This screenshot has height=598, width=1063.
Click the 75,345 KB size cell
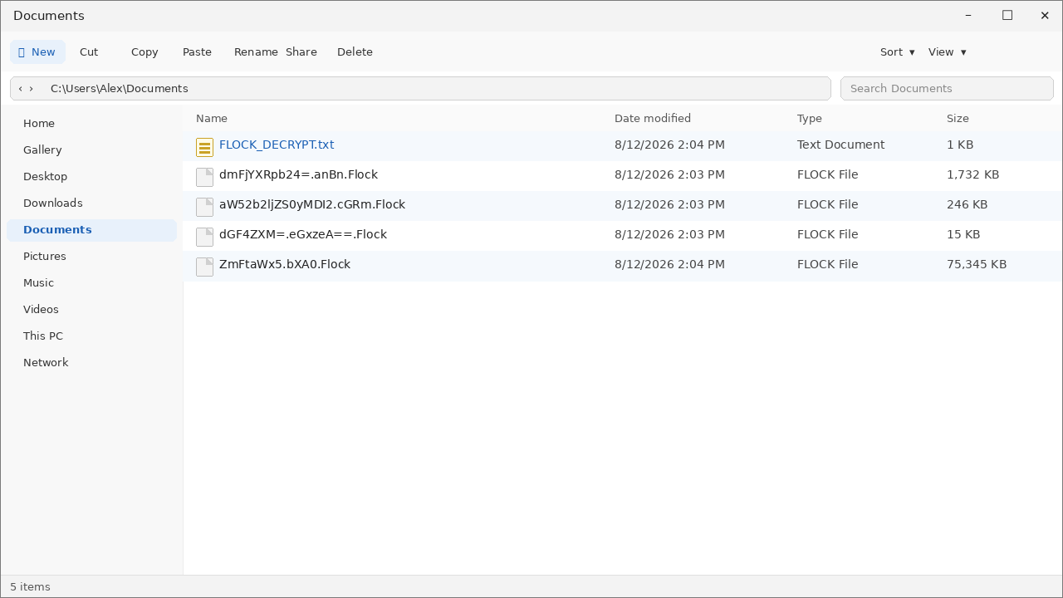click(977, 264)
